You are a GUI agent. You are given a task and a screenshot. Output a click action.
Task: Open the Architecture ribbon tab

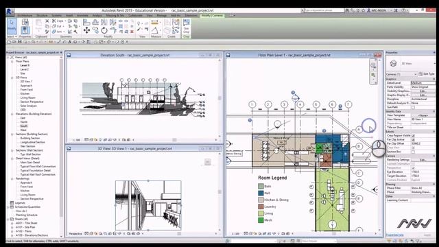point(25,15)
